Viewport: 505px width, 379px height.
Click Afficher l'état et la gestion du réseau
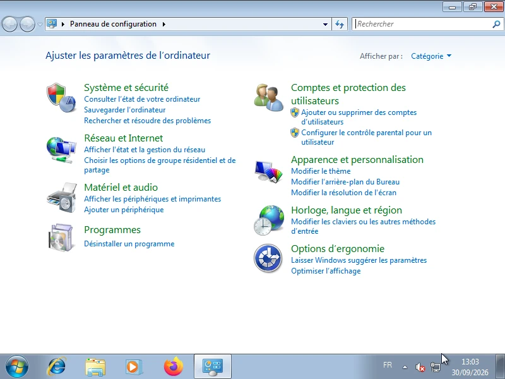click(x=145, y=150)
